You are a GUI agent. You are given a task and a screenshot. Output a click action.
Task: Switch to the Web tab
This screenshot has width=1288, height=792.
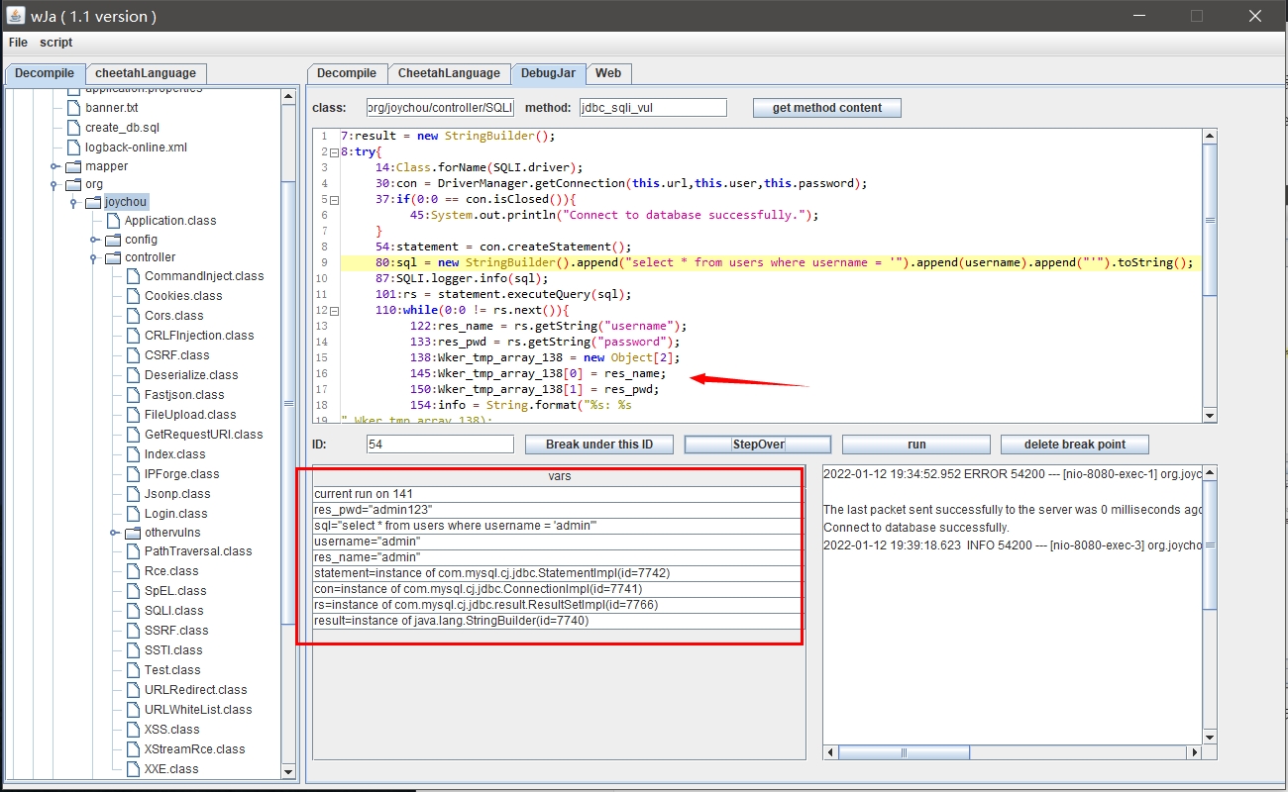(608, 73)
